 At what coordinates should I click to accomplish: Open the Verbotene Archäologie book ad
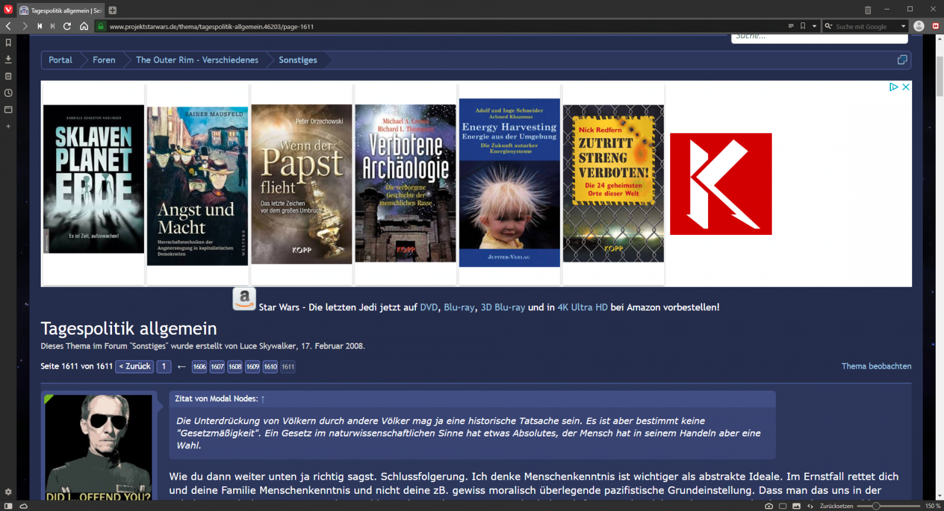click(x=405, y=184)
